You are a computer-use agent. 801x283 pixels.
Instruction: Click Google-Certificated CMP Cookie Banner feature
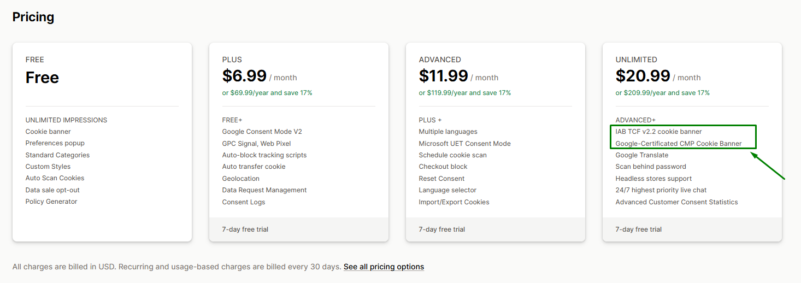click(x=678, y=144)
